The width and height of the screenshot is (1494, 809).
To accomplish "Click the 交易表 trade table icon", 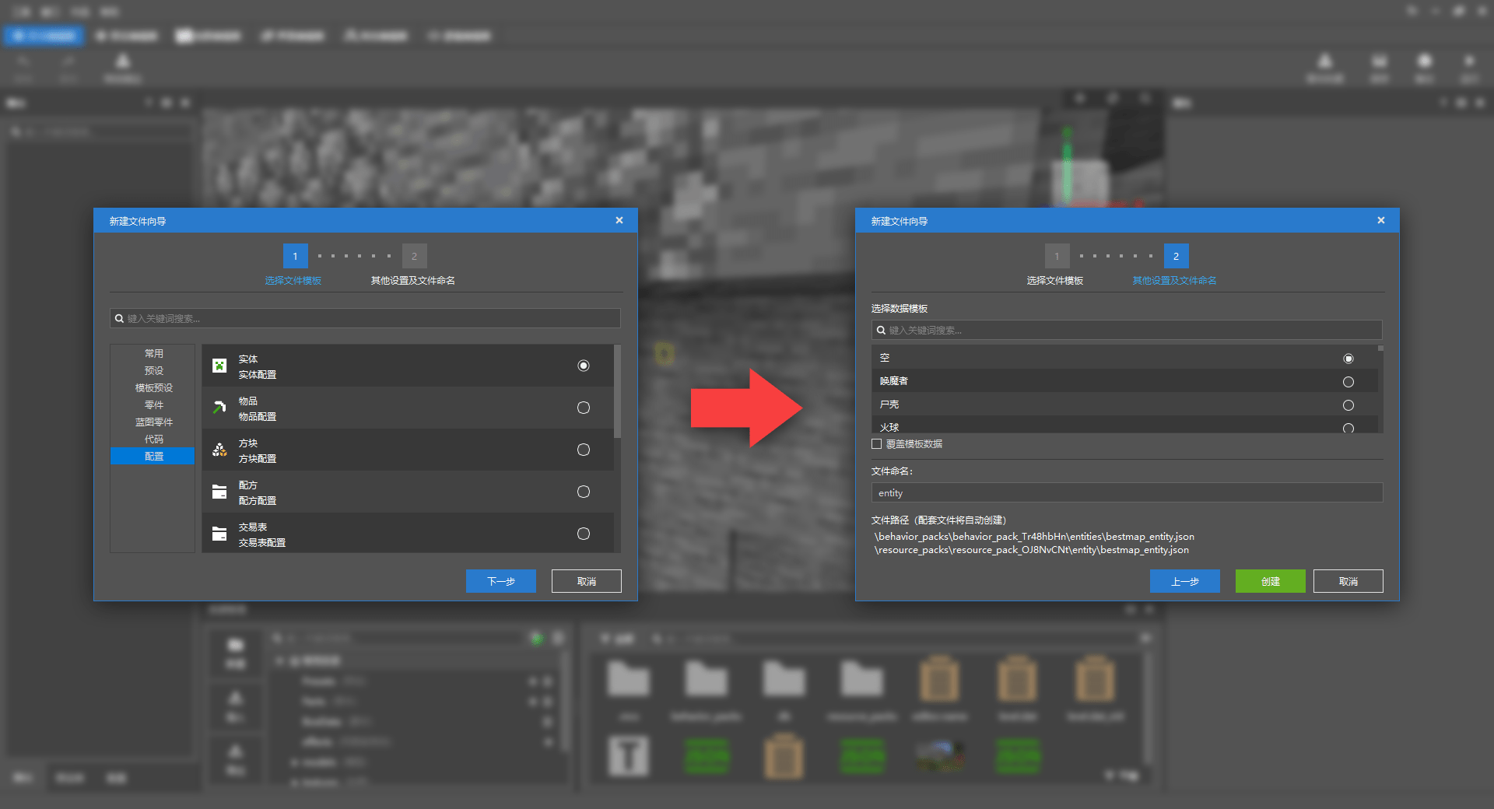I will click(x=219, y=534).
